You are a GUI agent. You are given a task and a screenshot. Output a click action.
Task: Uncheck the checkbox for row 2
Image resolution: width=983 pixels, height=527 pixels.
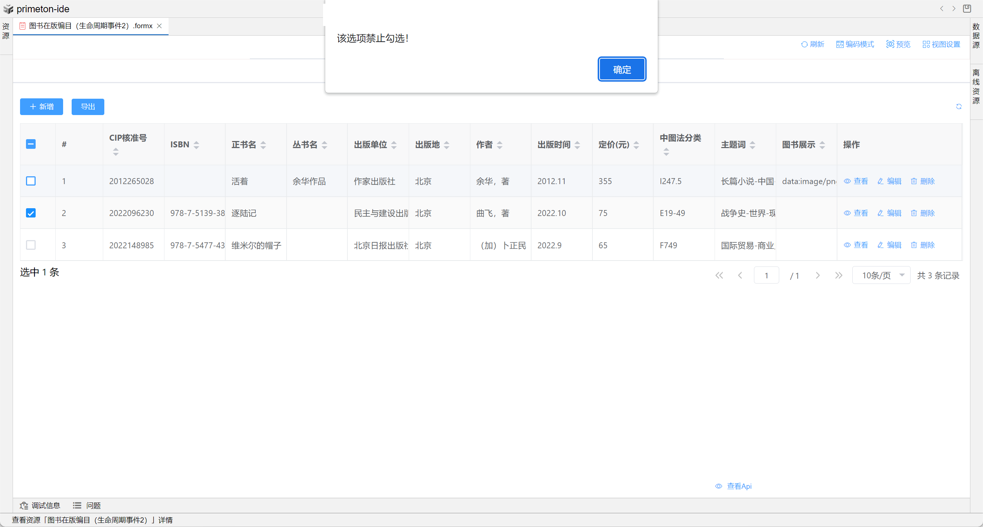tap(31, 213)
